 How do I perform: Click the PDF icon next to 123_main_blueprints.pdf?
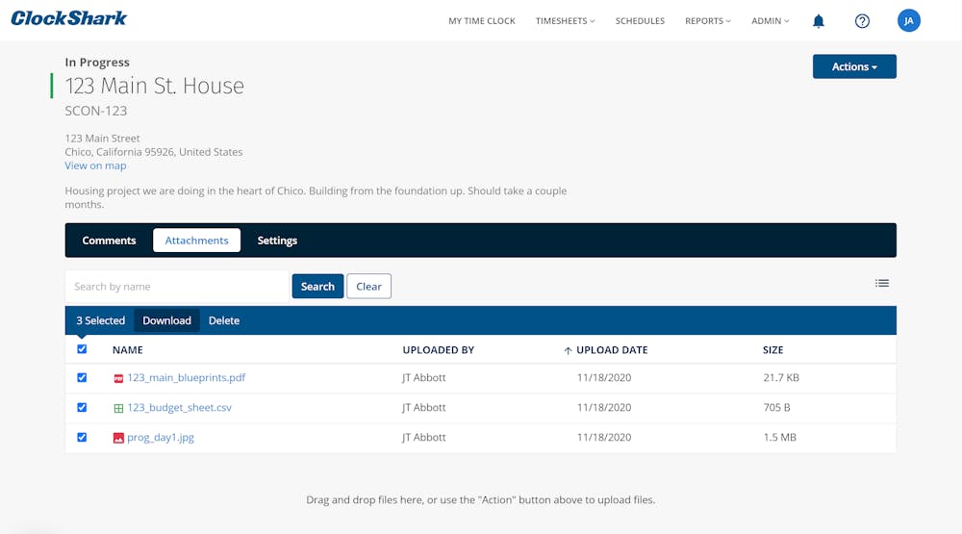[x=118, y=379]
